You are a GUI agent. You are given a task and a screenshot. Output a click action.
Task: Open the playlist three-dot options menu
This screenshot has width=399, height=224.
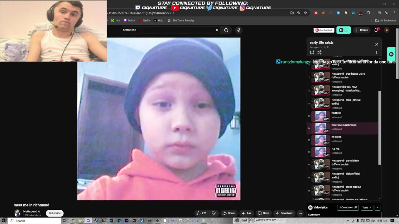pos(377,53)
